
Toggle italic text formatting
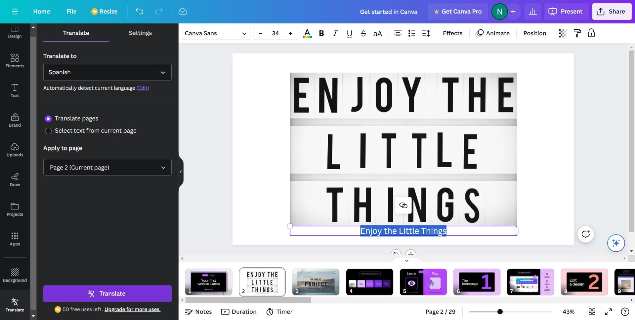tap(335, 33)
